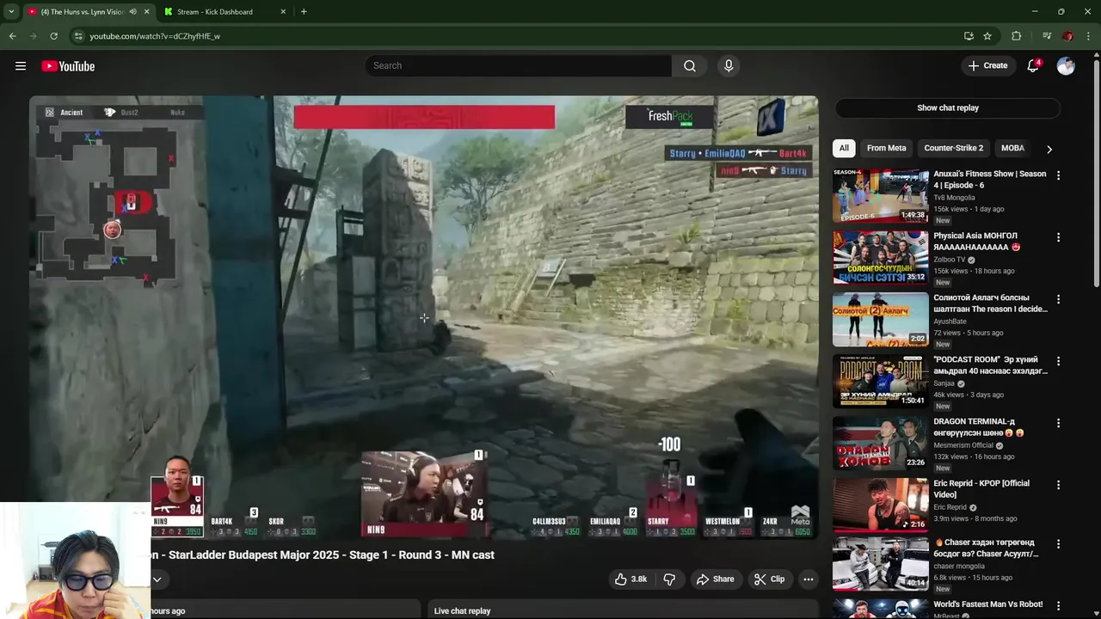Share the video
This screenshot has width=1101, height=619.
715,579
